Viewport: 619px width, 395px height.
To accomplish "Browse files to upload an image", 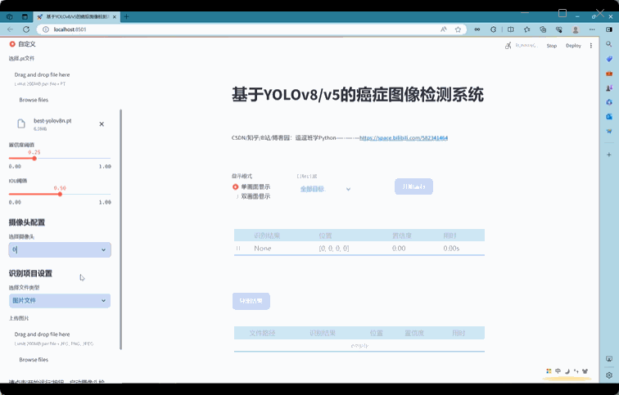I will tap(34, 360).
